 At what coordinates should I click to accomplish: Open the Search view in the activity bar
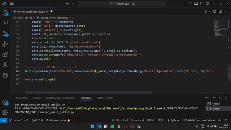[x=5, y=23]
